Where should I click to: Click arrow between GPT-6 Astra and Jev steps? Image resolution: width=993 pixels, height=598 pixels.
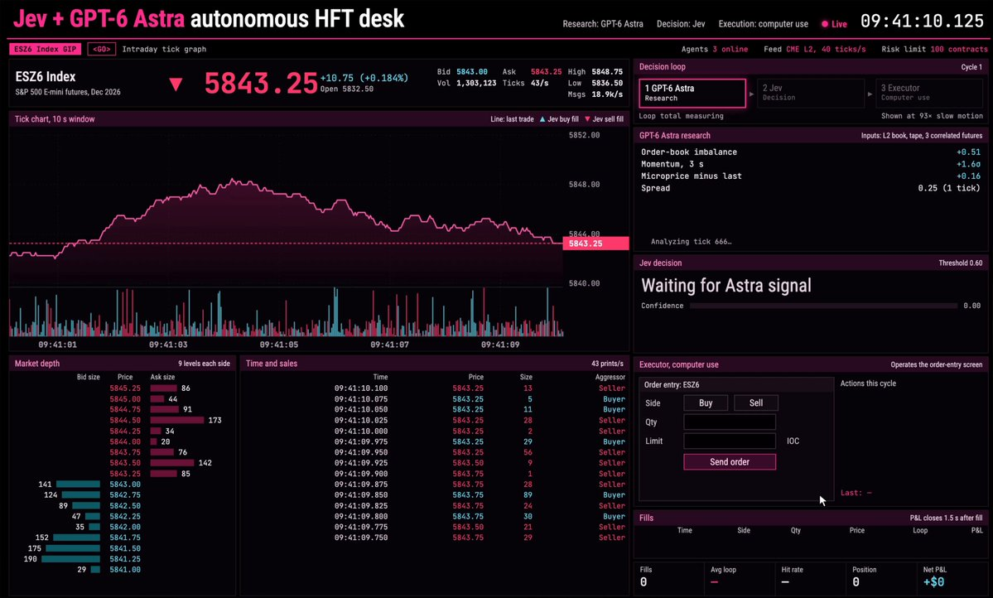(752, 94)
